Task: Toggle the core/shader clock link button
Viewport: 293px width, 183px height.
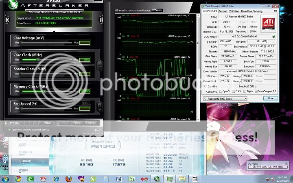Action: click(x=100, y=65)
